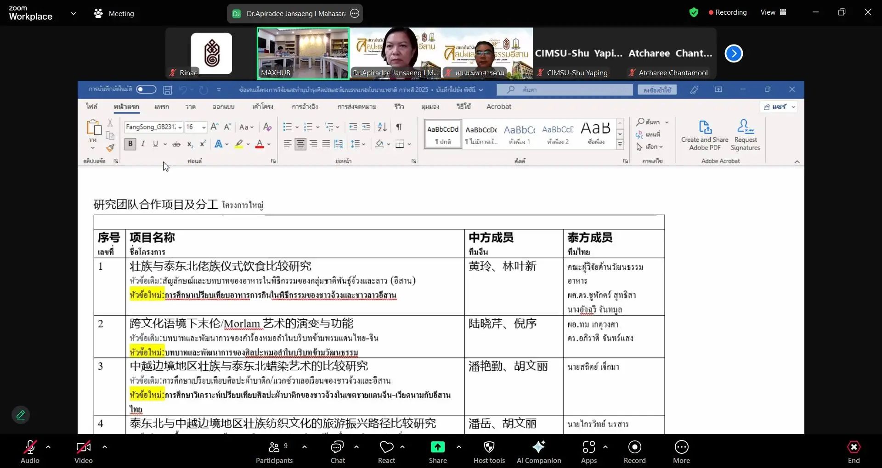Expand the Participants options chevron
882x468 pixels.
(305, 447)
